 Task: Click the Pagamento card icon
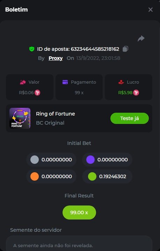click(65, 82)
